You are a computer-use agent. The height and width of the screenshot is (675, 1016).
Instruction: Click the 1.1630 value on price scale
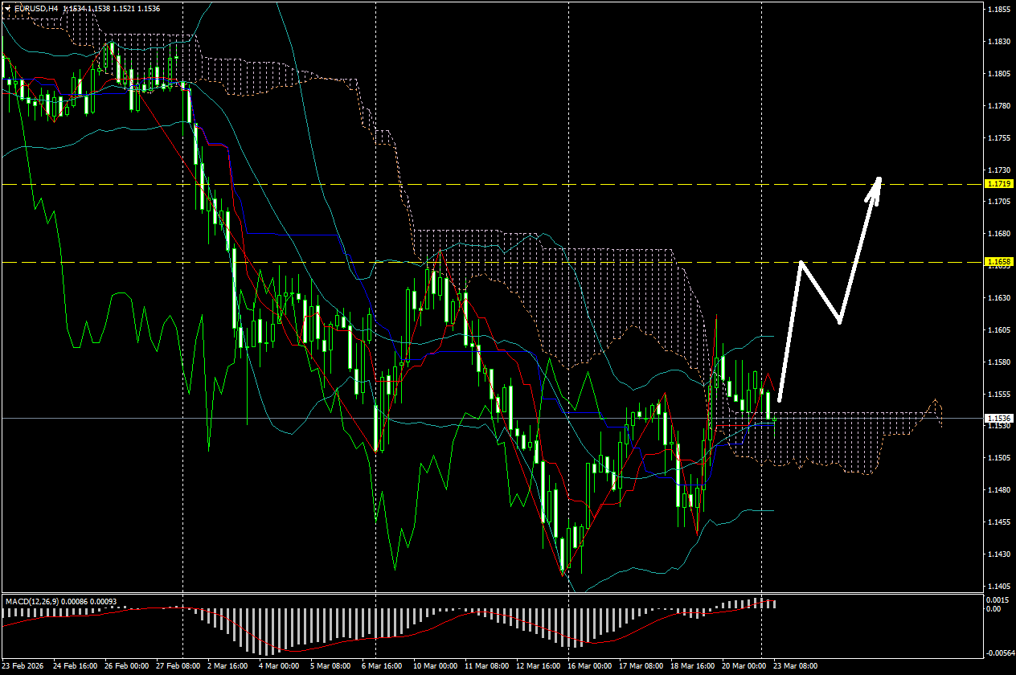(x=999, y=298)
